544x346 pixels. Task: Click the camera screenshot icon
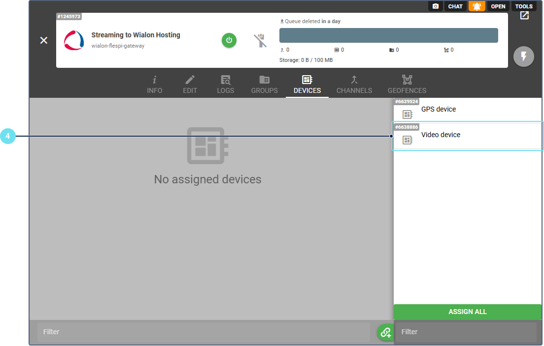[x=435, y=6]
